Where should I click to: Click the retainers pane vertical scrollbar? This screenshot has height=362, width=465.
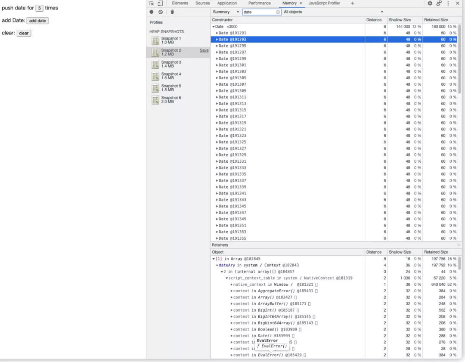pos(460,263)
